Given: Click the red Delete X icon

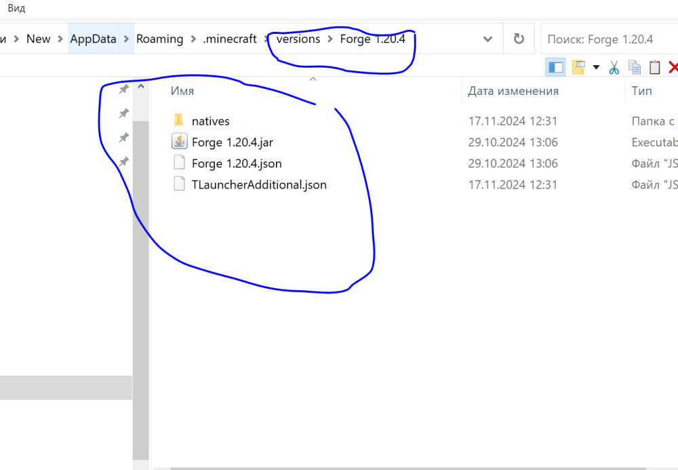Looking at the screenshot, I should 673,67.
